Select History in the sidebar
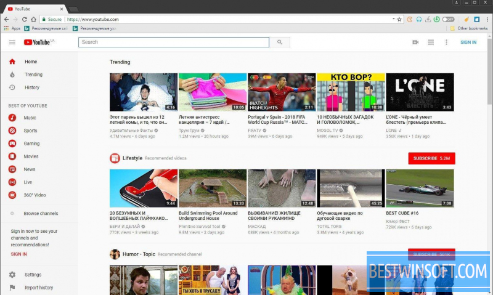Viewport: 493px width, 295px height. point(32,87)
